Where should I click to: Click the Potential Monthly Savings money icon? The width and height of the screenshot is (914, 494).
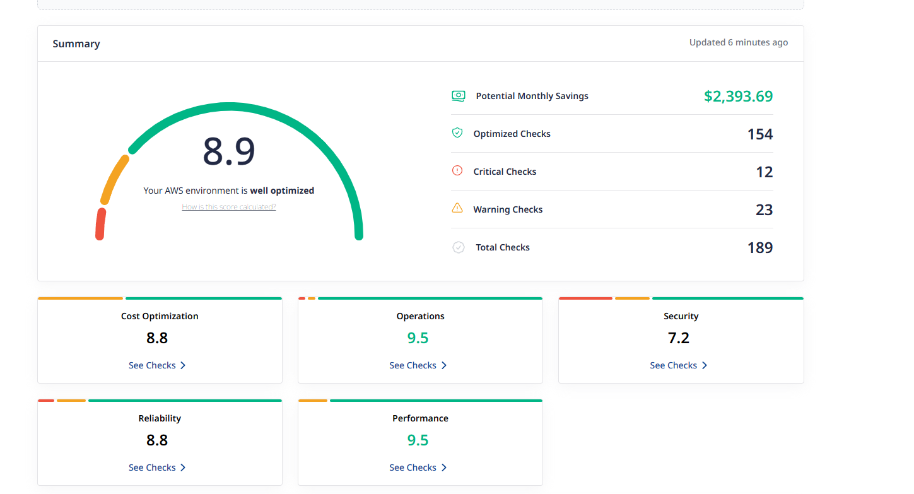point(458,96)
